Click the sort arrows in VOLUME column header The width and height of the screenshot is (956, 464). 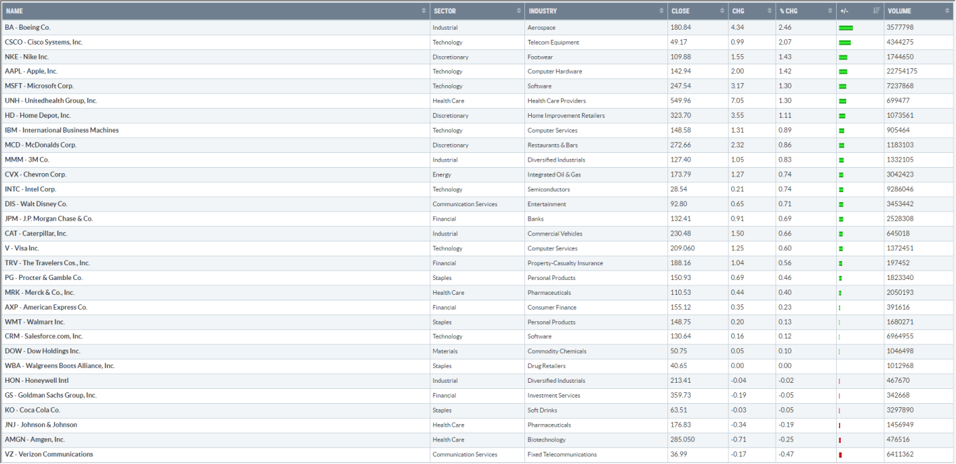pos(947,11)
